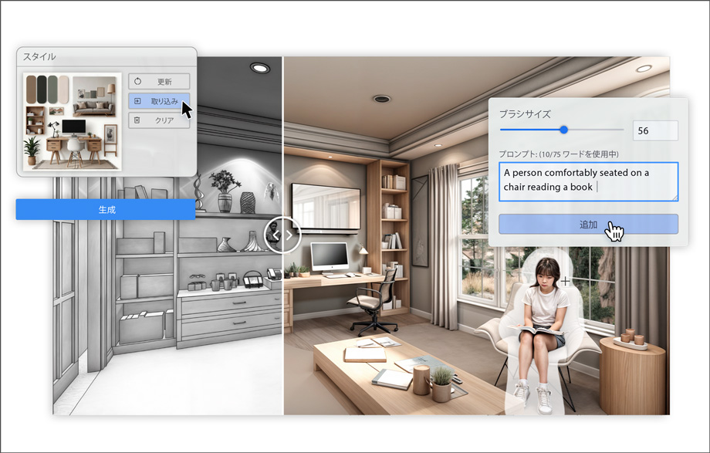Viewport: 710px width, 453px height.
Task: Click the trash icon on the クリア button
Action: (137, 120)
